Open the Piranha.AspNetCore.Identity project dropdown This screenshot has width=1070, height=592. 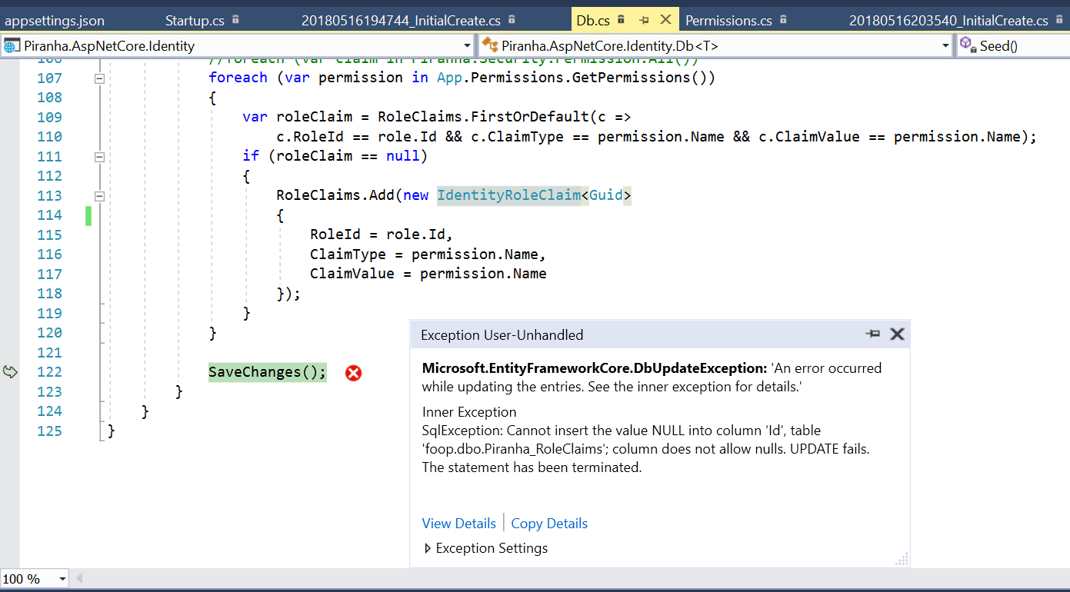tap(467, 45)
